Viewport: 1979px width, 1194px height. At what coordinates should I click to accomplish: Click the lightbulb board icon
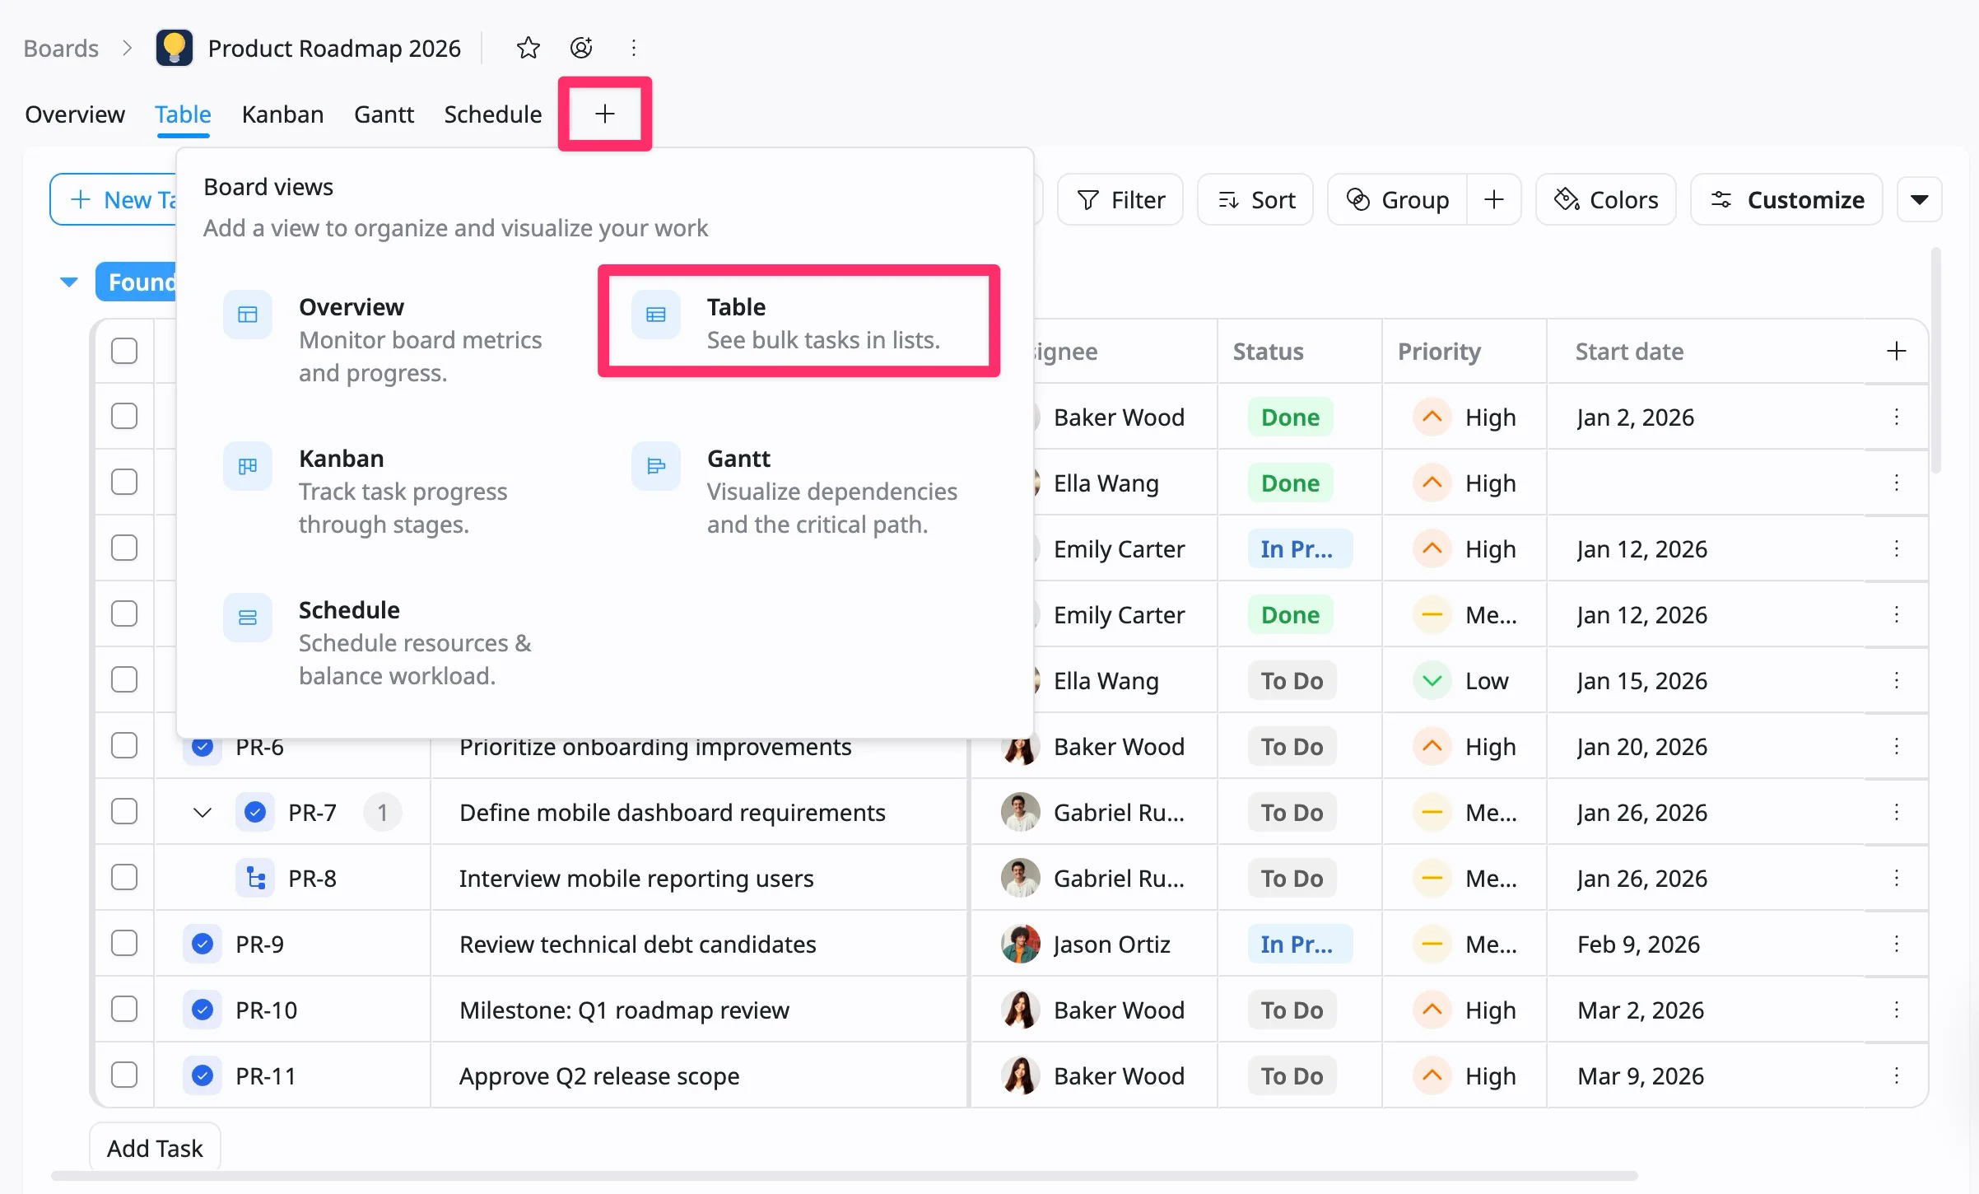click(x=175, y=48)
